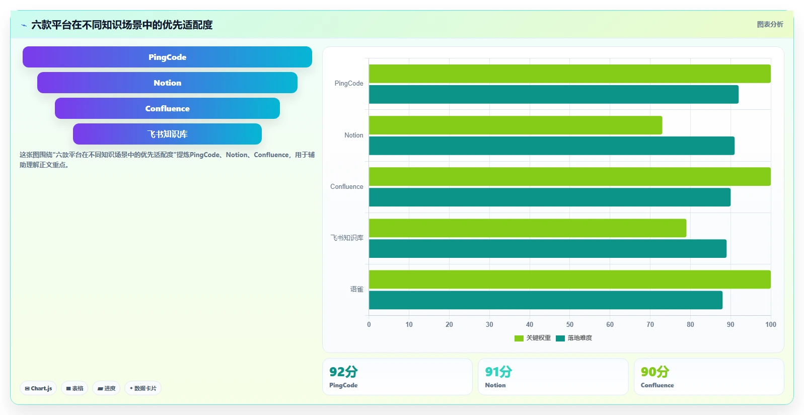This screenshot has width=804, height=415.
Task: Open the 90分 Confluence score card
Action: [x=709, y=377]
